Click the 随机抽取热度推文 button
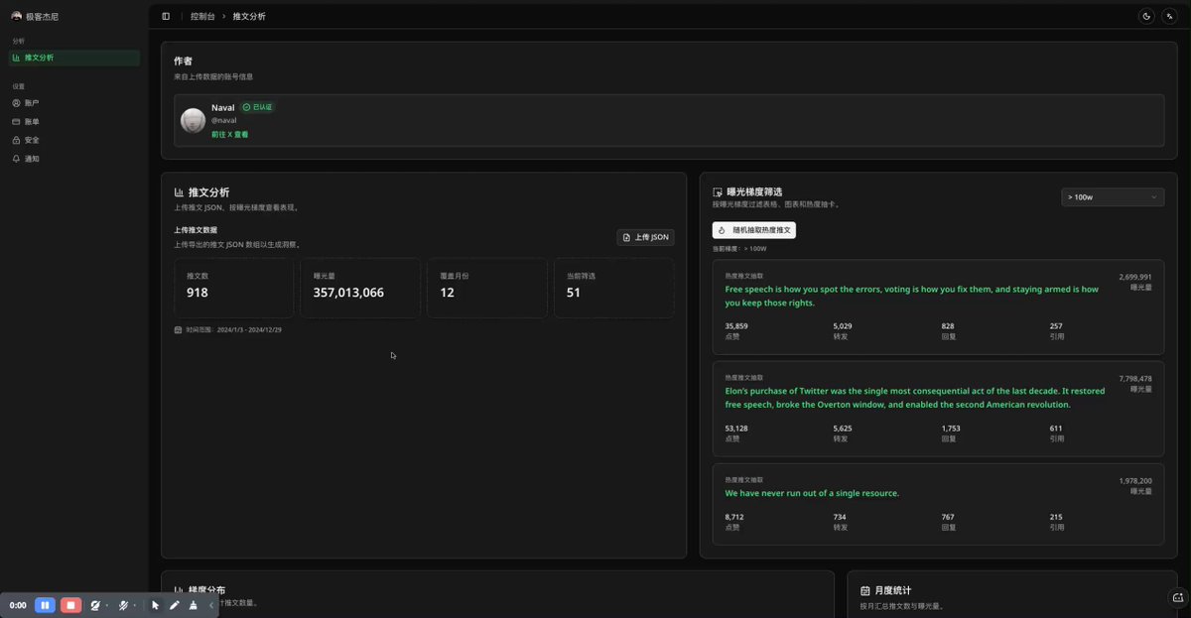This screenshot has height=618, width=1191. (754, 230)
